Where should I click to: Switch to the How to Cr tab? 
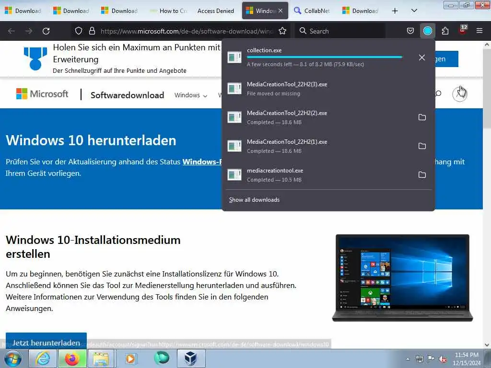tap(168, 11)
